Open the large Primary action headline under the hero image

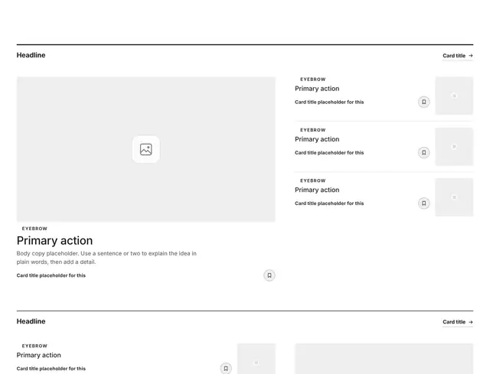54,241
